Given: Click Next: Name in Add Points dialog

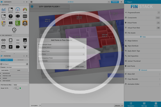Looking at the screenshot, I should pyautogui.click(x=80, y=67).
